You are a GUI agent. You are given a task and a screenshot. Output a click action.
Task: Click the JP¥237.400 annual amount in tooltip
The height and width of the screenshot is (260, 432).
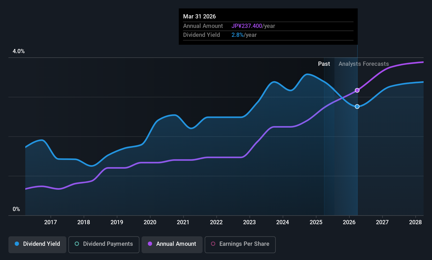(247, 26)
